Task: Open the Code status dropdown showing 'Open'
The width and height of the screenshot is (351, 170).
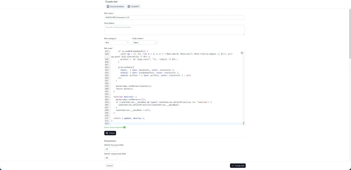Action: coord(145,42)
